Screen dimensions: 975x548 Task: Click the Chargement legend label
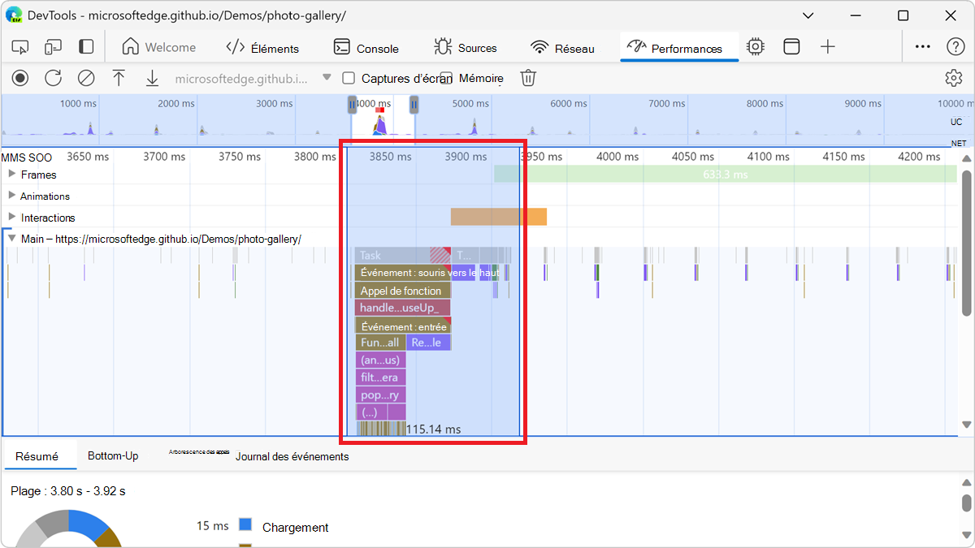[x=296, y=527]
